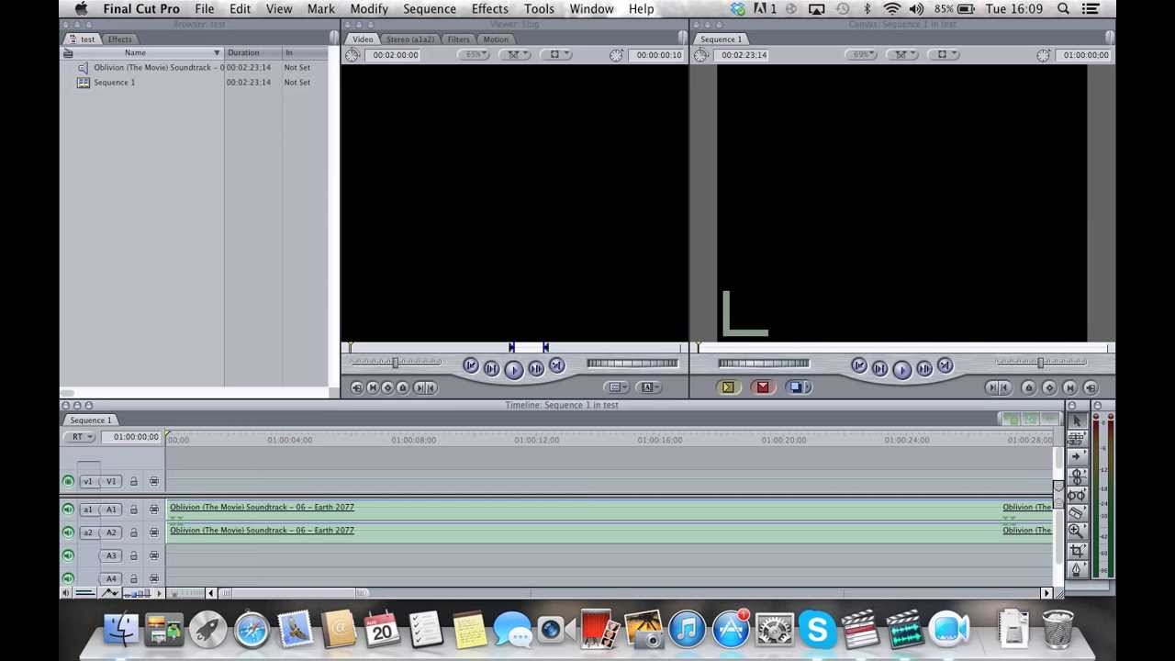The image size is (1175, 661).
Task: Click Play In to Out in the Viewer
Action: tap(491, 368)
